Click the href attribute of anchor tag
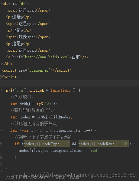The width and height of the screenshot is (139, 181). [x=17, y=57]
